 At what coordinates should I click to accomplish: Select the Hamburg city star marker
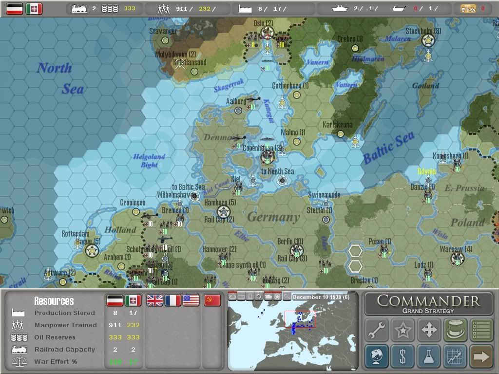point(223,212)
